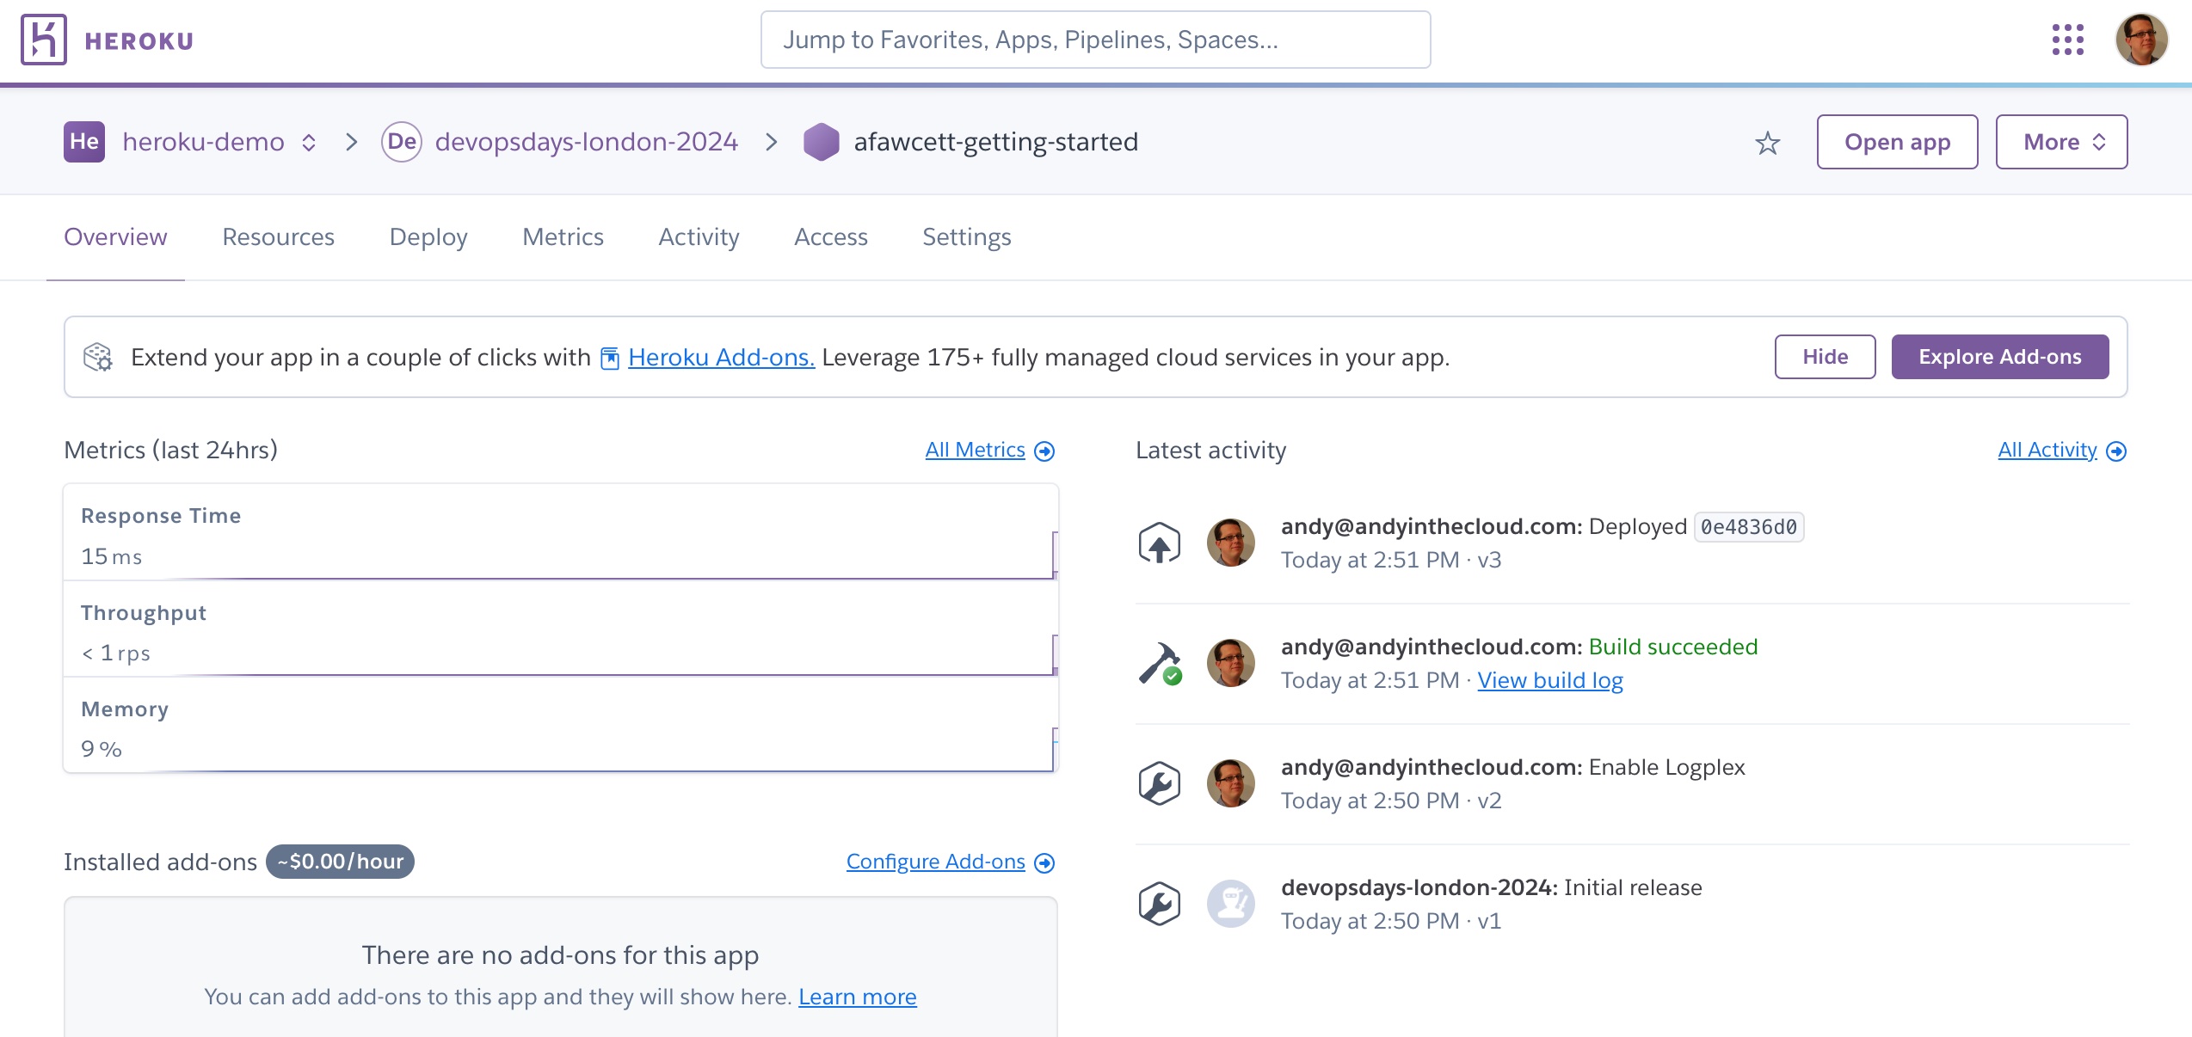Click the De pipeline badge icon

(x=402, y=142)
